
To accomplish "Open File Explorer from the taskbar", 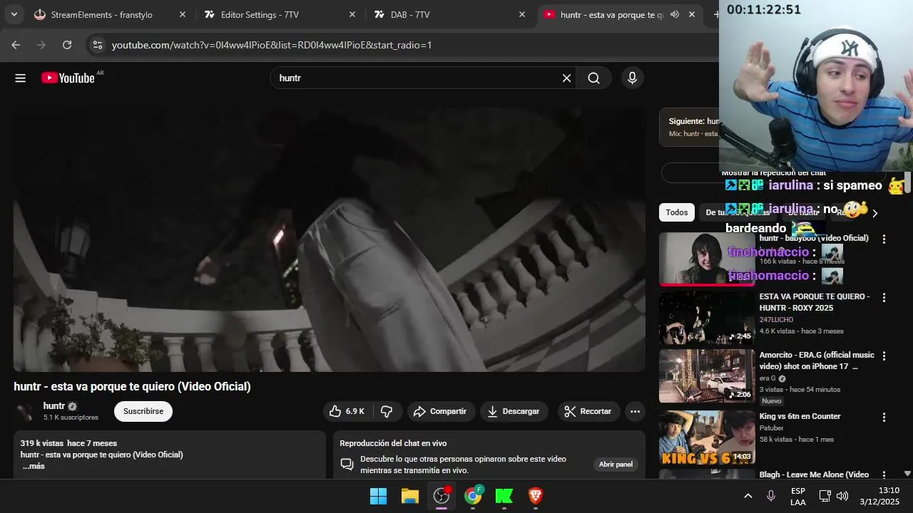I will pos(409,496).
